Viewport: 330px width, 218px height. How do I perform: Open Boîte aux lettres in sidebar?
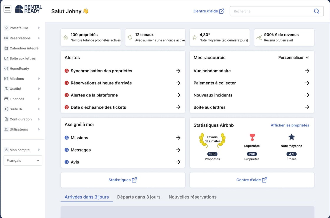click(22, 58)
